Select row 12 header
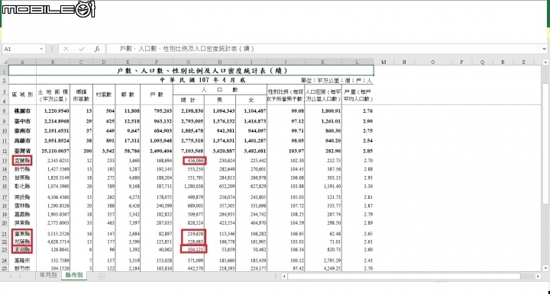Image resolution: width=550 pixels, height=294 pixels. pyautogui.click(x=5, y=152)
